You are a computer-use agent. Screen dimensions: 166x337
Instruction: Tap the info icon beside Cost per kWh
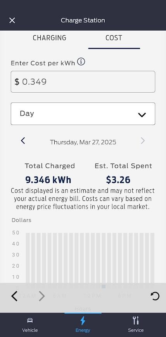pyautogui.click(x=81, y=62)
